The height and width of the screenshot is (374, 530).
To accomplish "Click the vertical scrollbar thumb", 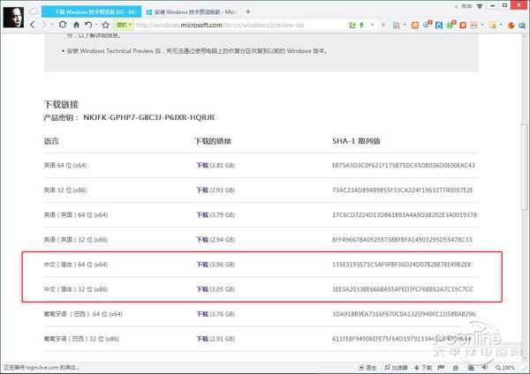I will coord(524,167).
